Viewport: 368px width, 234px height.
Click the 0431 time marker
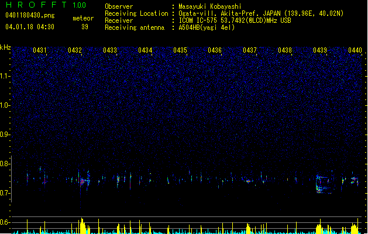coord(40,50)
